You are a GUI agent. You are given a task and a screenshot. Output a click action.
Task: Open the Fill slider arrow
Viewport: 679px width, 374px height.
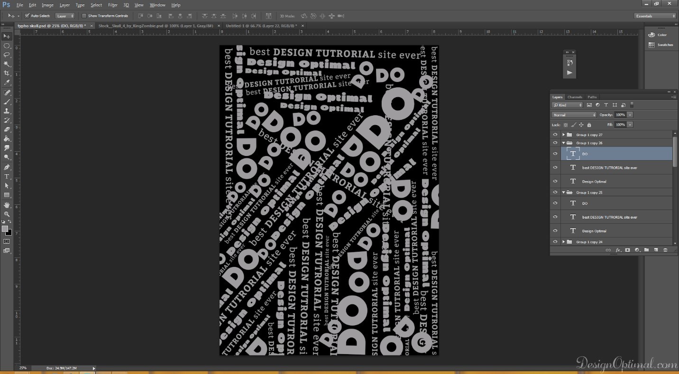630,125
